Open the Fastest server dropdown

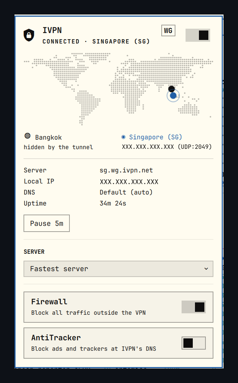[x=118, y=269]
